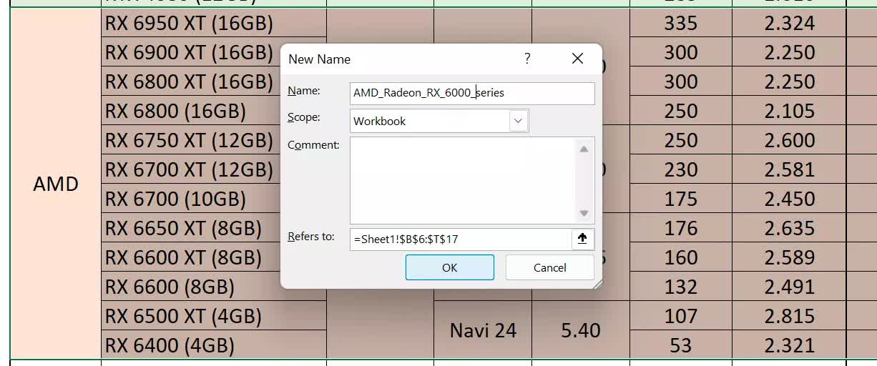This screenshot has width=877, height=366.
Task: Select the cell containing 5.40
Action: click(580, 330)
